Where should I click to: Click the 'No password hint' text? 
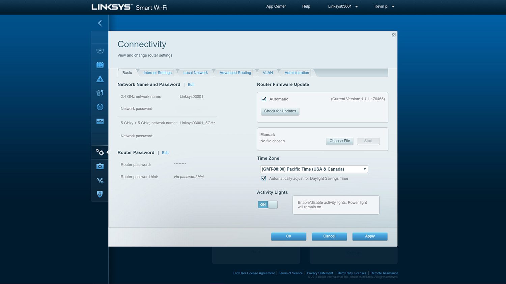click(x=189, y=177)
